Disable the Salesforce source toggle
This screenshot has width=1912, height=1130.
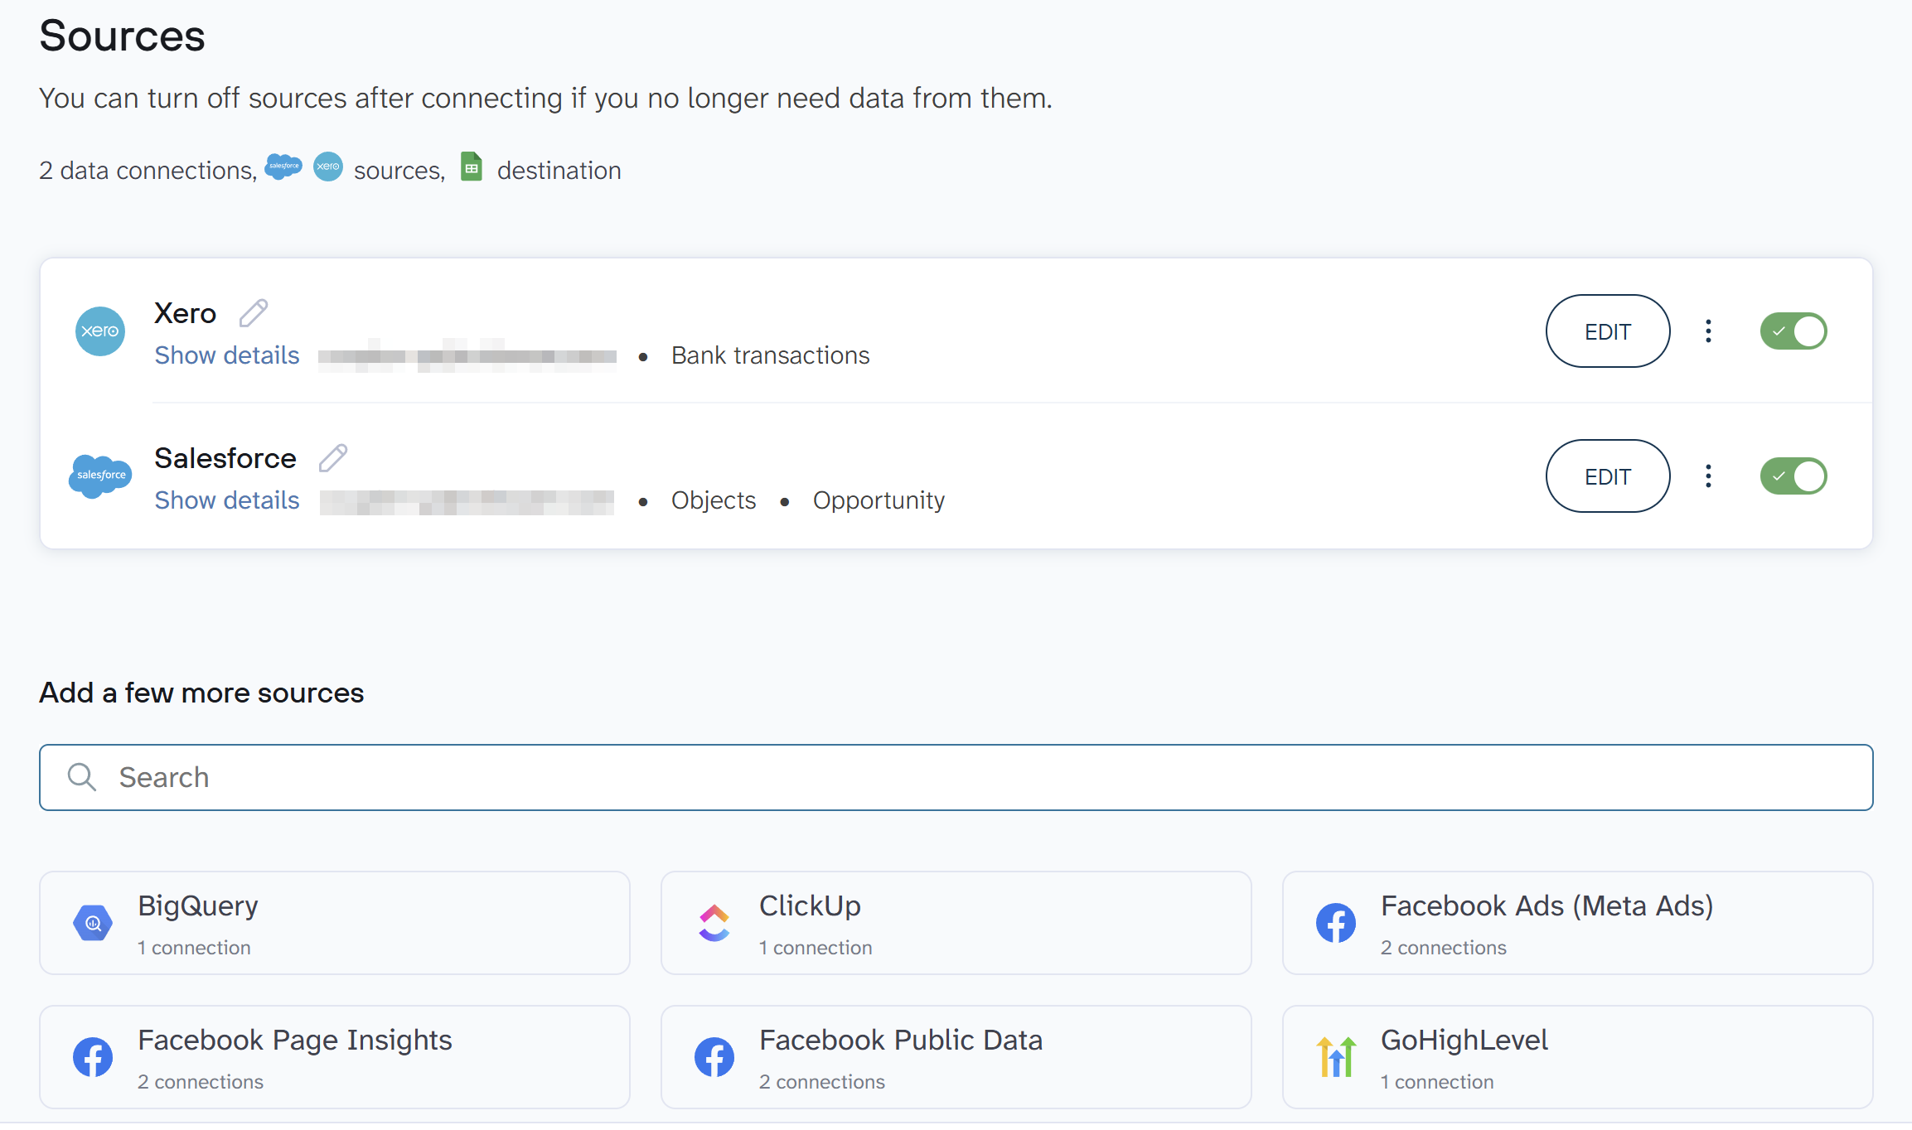click(x=1793, y=476)
